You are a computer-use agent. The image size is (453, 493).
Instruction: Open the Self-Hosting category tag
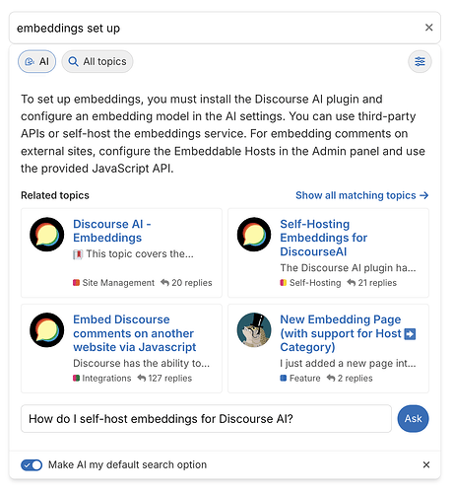(x=310, y=283)
